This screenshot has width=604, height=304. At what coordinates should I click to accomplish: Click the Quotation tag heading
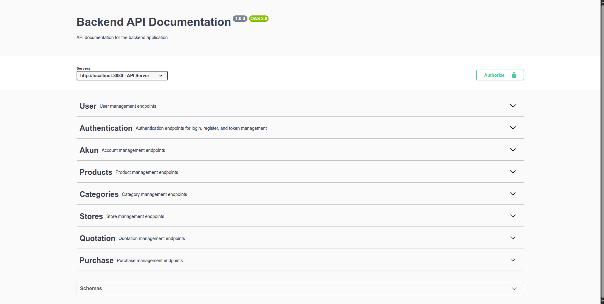pos(97,238)
